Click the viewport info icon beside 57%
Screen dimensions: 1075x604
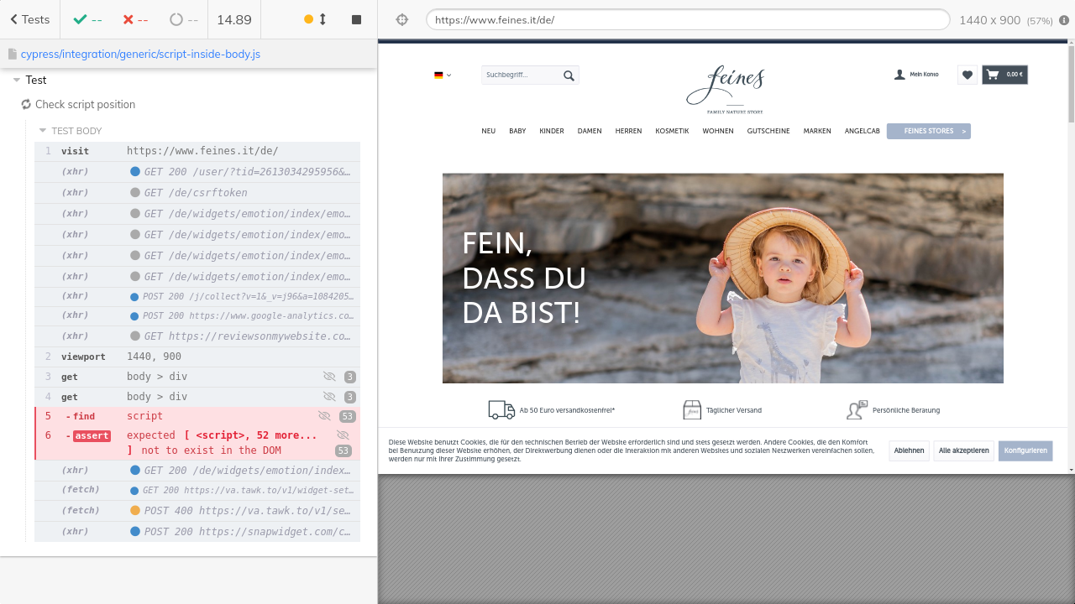tap(1064, 20)
